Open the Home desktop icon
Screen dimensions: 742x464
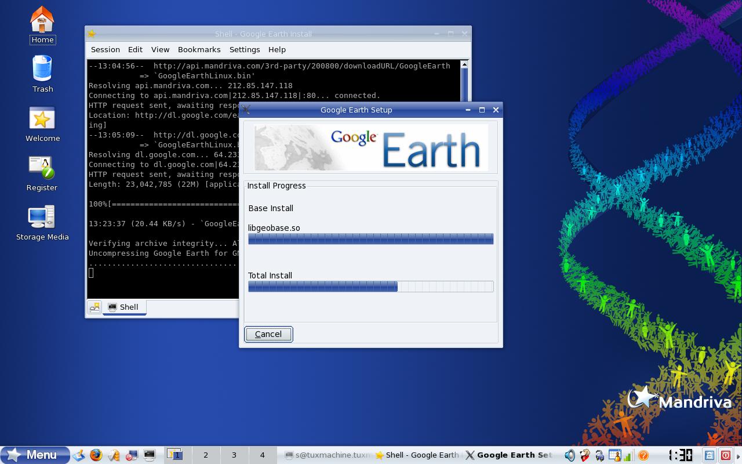[x=42, y=25]
